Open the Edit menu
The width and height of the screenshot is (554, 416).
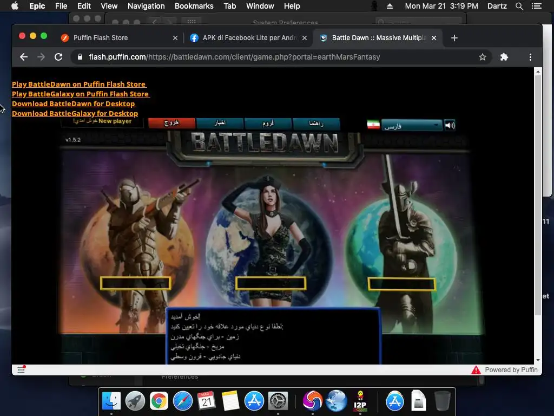click(x=84, y=6)
